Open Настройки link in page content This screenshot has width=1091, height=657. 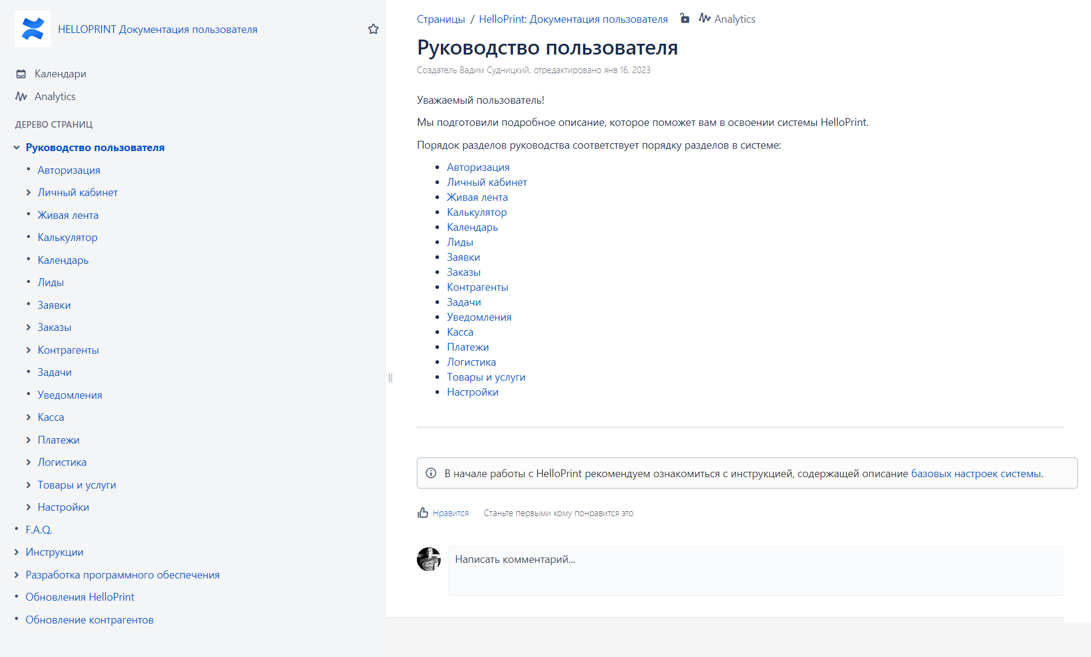[472, 392]
